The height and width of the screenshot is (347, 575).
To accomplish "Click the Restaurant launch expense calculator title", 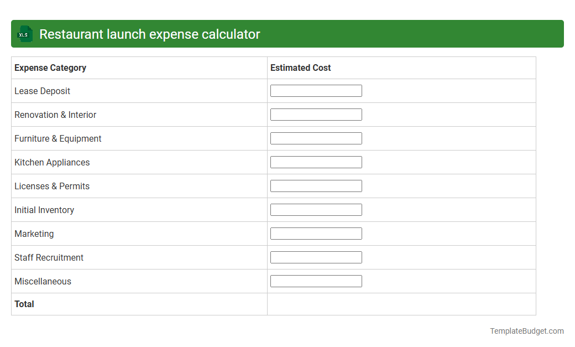I will (x=149, y=34).
